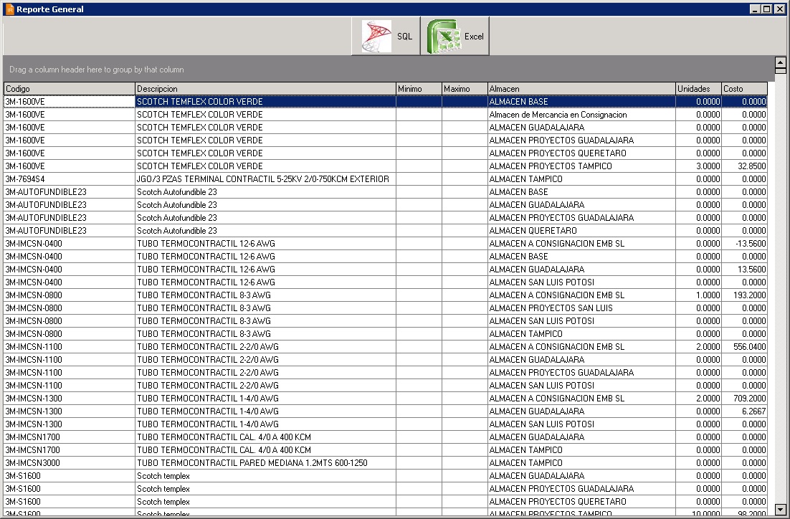Select the TUBO TERMOCONTRACTIL PARED MEDIANA row
This screenshot has height=519, width=790.
click(265, 463)
